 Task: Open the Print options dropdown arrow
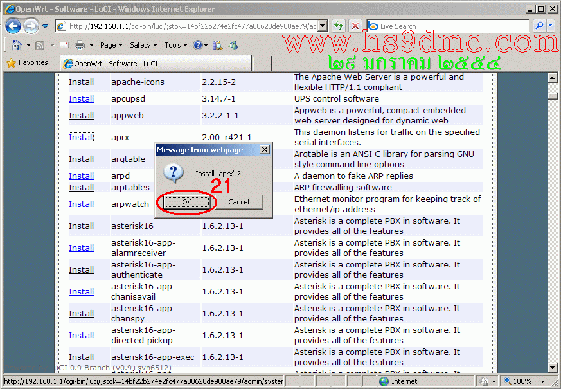(x=91, y=46)
